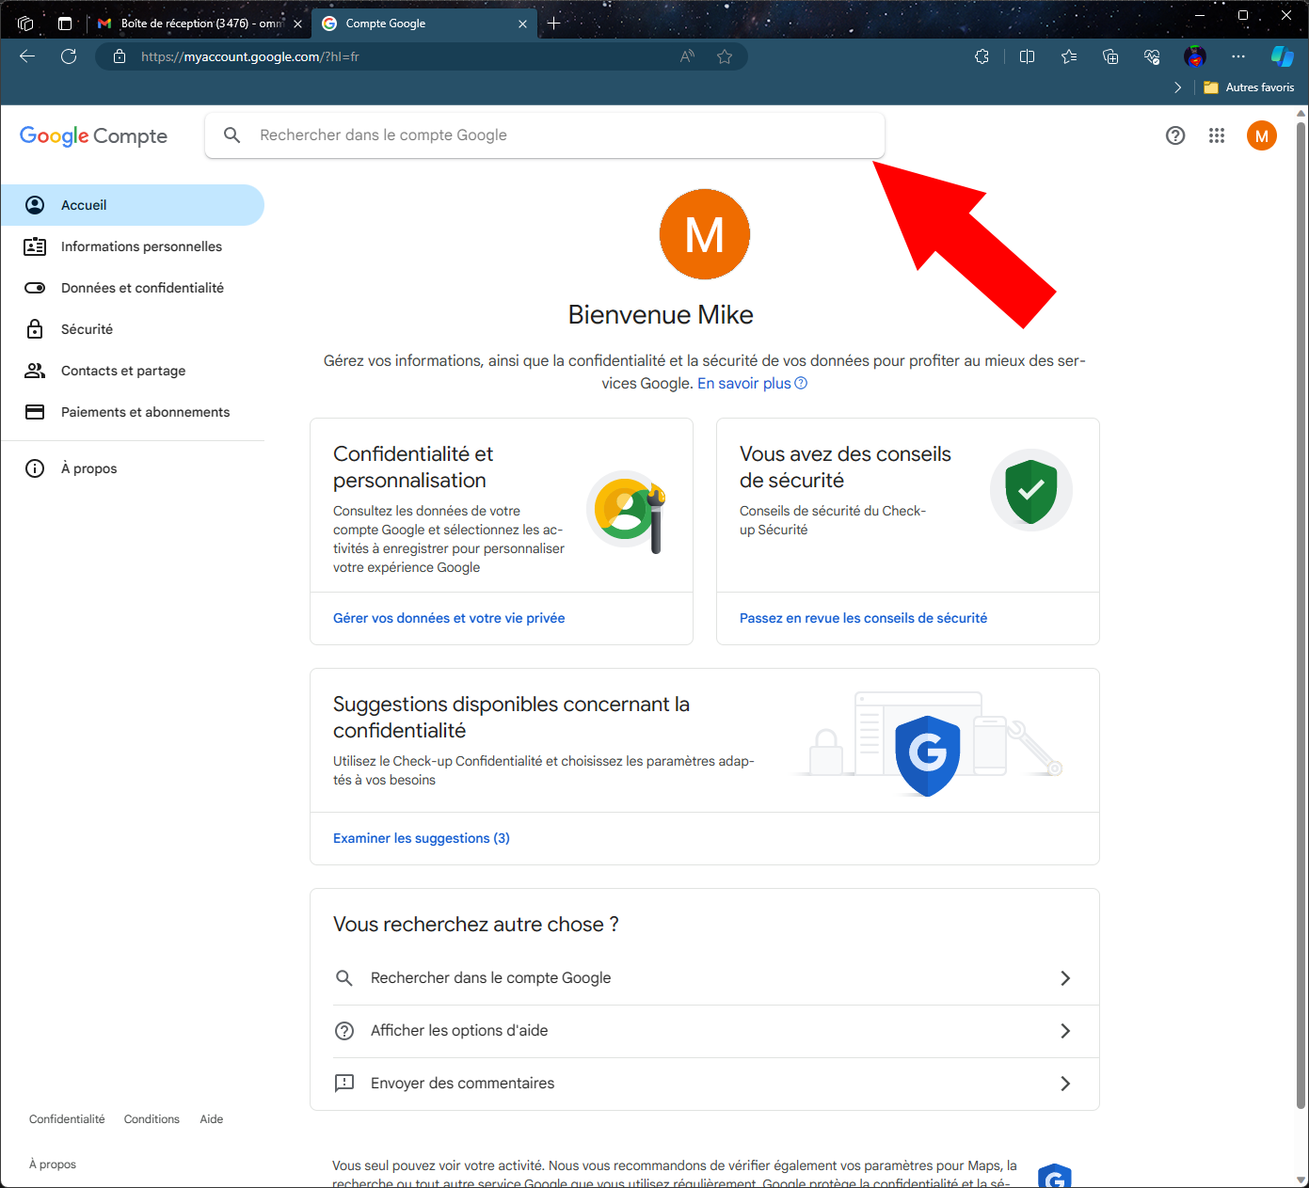Launch Copilot from the toolbar icon

[x=1282, y=56]
